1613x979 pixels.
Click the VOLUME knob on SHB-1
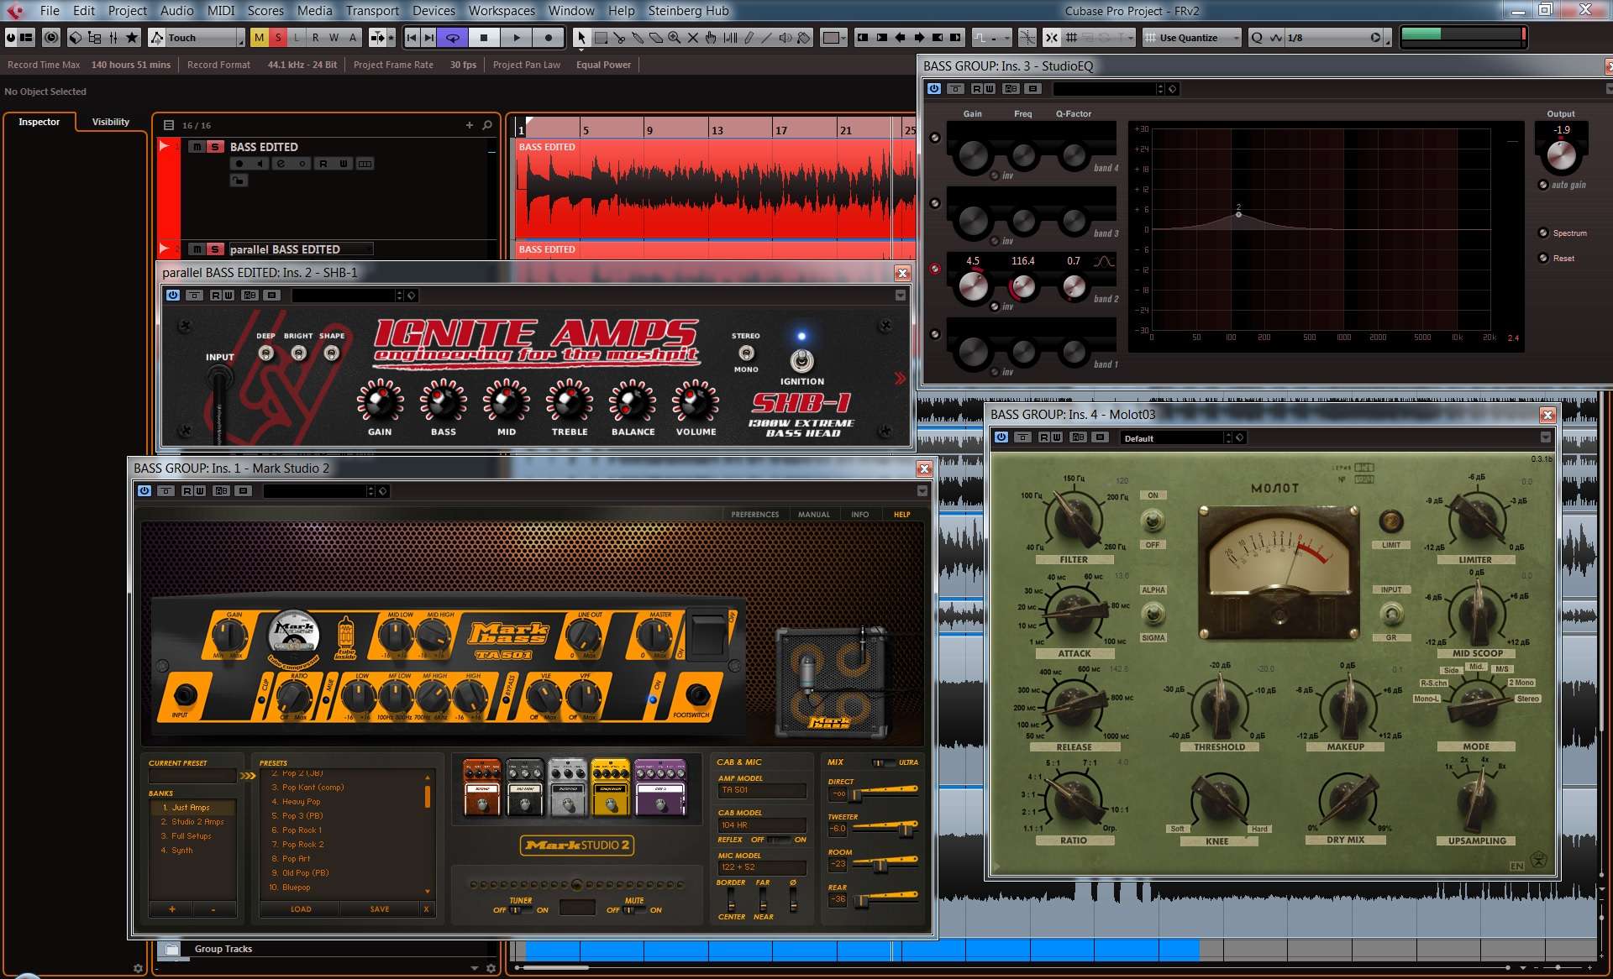696,402
